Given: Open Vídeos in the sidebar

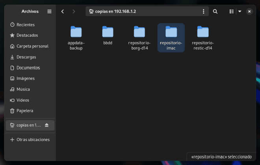Looking at the screenshot, I should tap(30, 100).
